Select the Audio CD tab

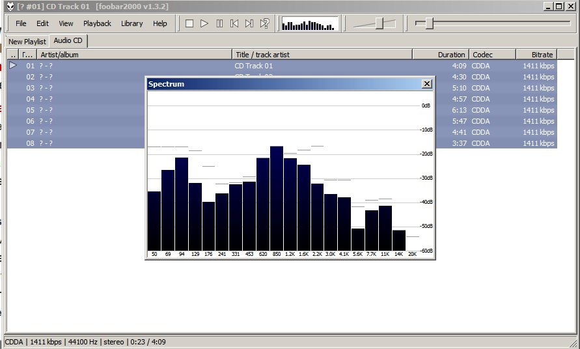tap(68, 41)
